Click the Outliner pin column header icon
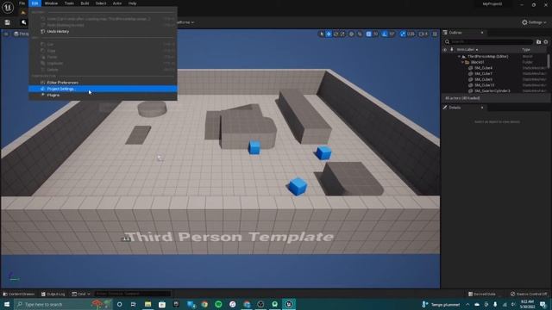Viewport: 552px width, 310px height. 452,50
